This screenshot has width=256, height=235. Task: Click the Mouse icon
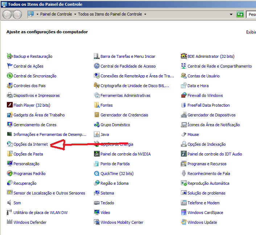pyautogui.click(x=184, y=134)
